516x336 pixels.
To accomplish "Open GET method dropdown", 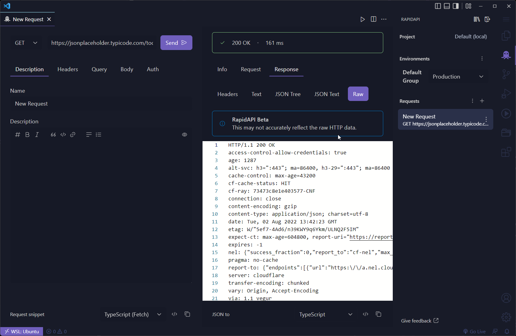I will (26, 43).
